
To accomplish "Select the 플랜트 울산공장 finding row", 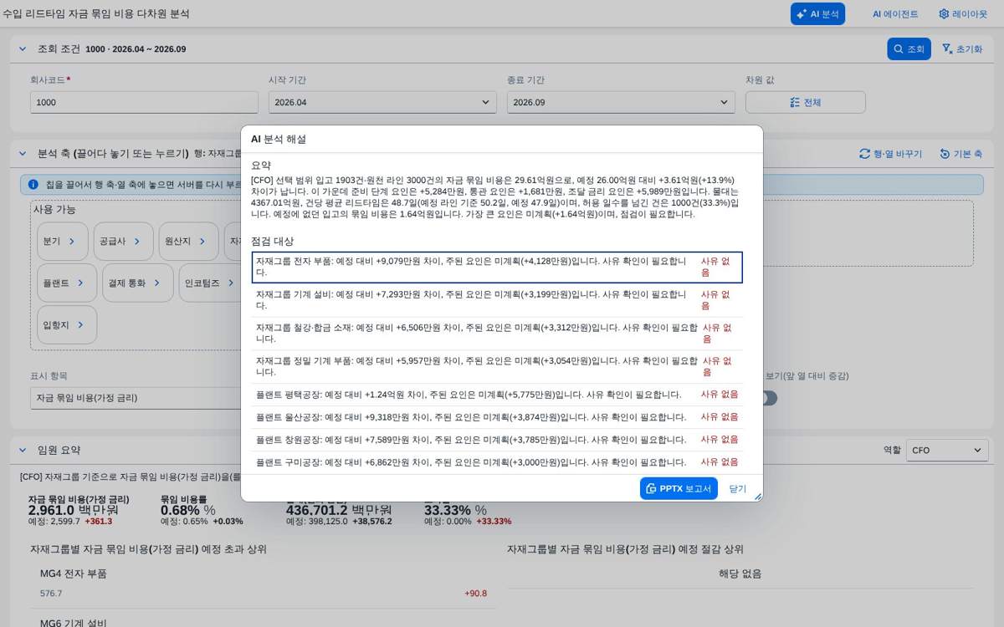I will pos(497,417).
